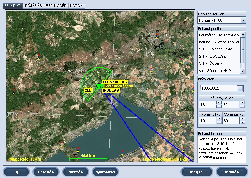The width and height of the screenshot is (251, 178).
Task: Increase the hour value using the up arrow
Action: coord(219,103)
